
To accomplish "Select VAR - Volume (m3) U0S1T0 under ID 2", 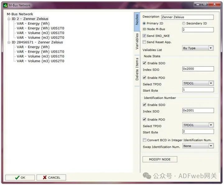I will coord(40,33).
